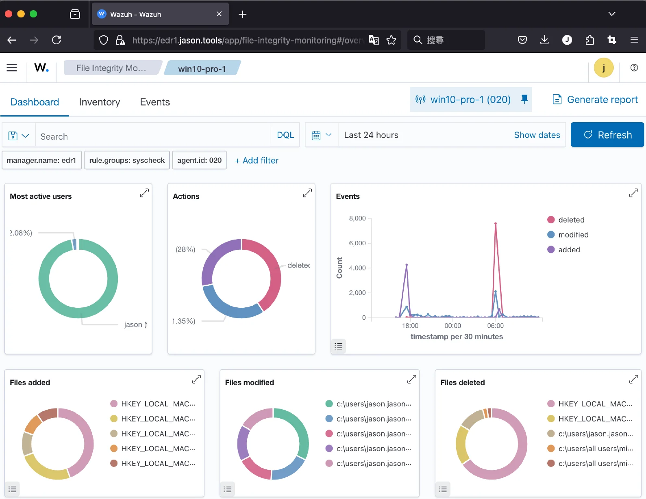The height and width of the screenshot is (499, 646).
Task: Click the Refresh button
Action: click(607, 135)
